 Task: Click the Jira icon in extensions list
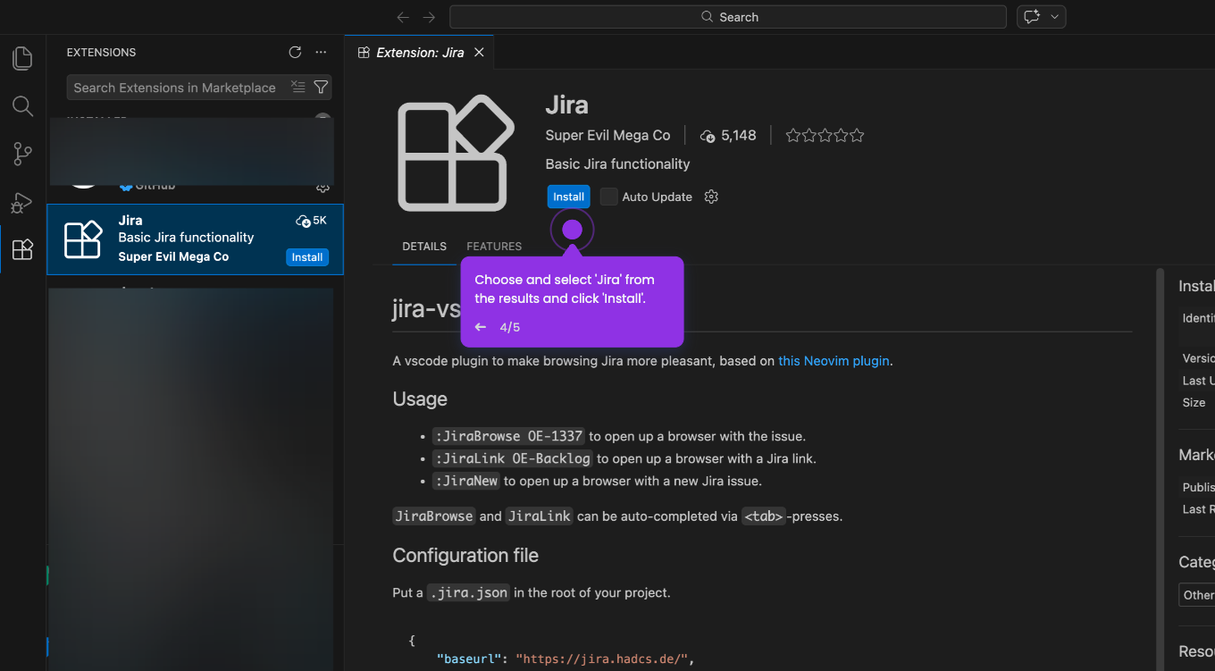point(83,239)
